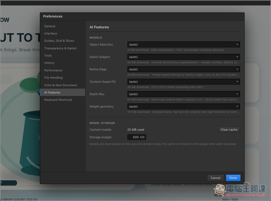Switch to Units & New Document

tap(62, 85)
